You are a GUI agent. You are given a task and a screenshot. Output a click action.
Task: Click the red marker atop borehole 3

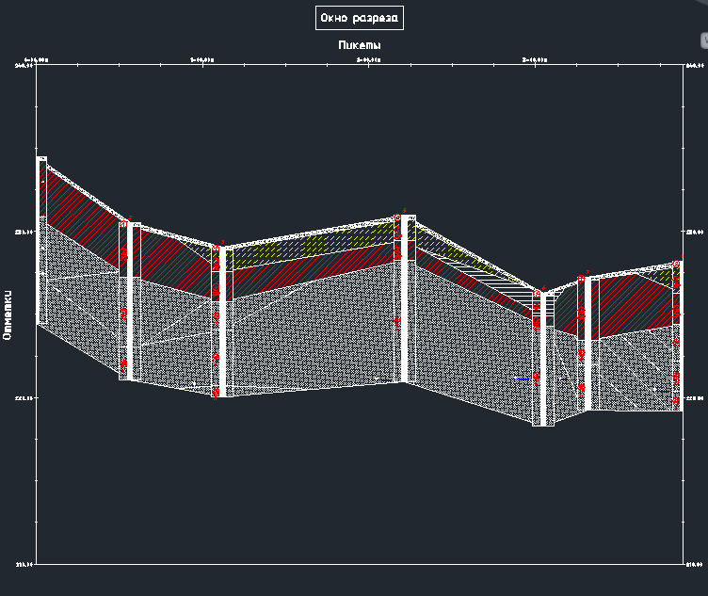(217, 249)
